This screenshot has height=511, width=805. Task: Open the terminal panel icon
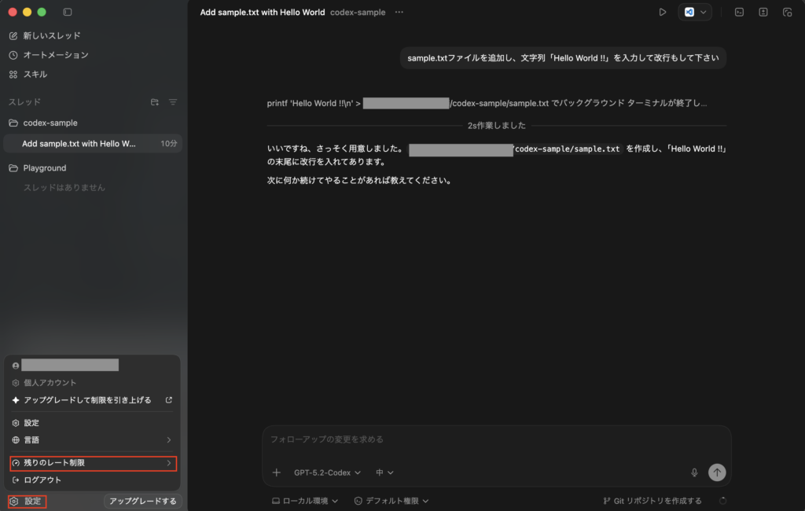(739, 13)
